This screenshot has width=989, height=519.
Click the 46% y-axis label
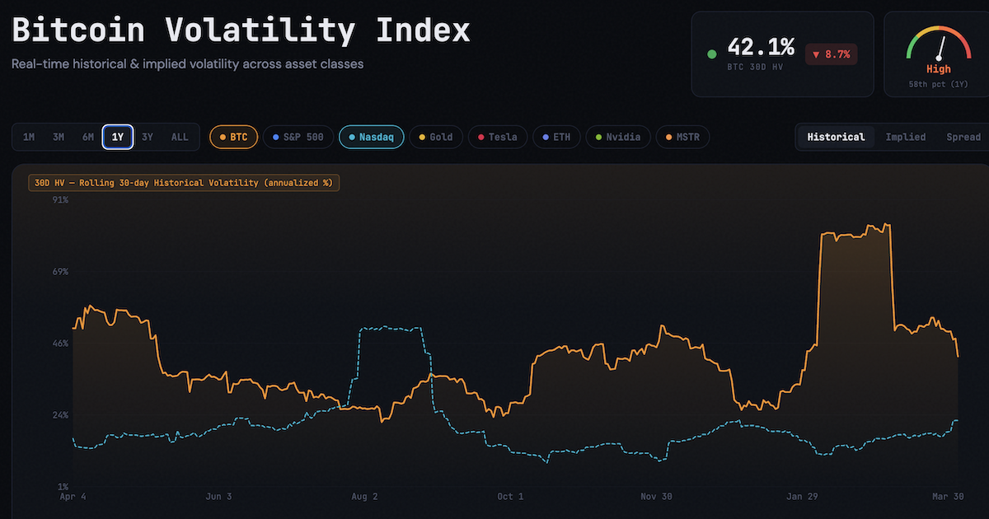(x=60, y=343)
